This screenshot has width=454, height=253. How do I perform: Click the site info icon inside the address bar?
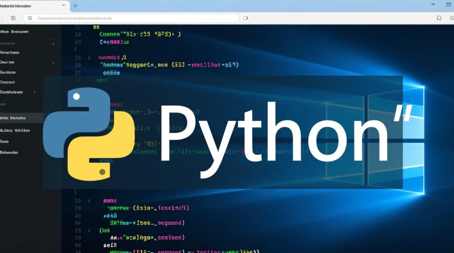tap(30, 18)
